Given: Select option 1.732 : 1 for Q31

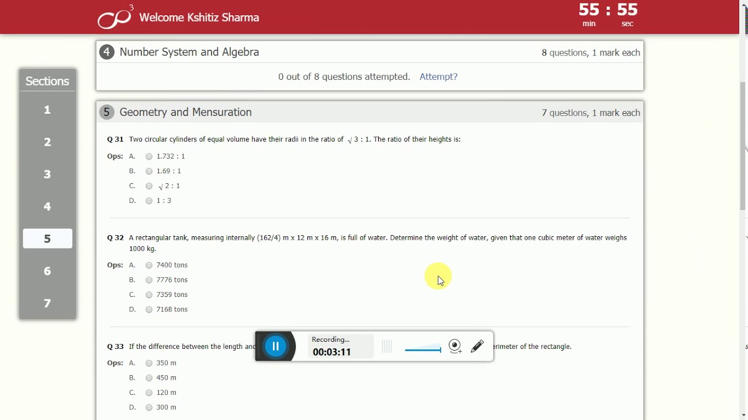Looking at the screenshot, I should point(149,156).
